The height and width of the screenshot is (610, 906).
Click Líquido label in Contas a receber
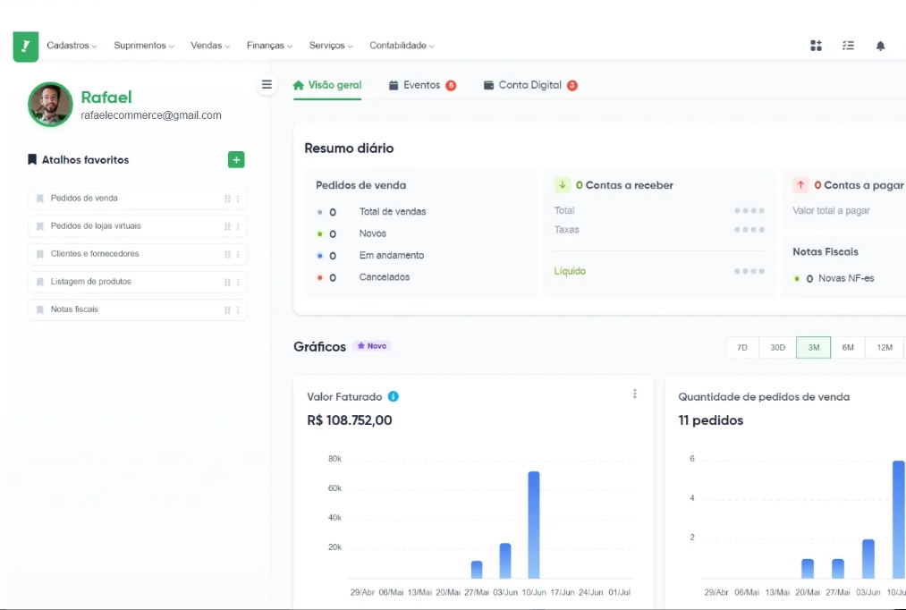(570, 271)
